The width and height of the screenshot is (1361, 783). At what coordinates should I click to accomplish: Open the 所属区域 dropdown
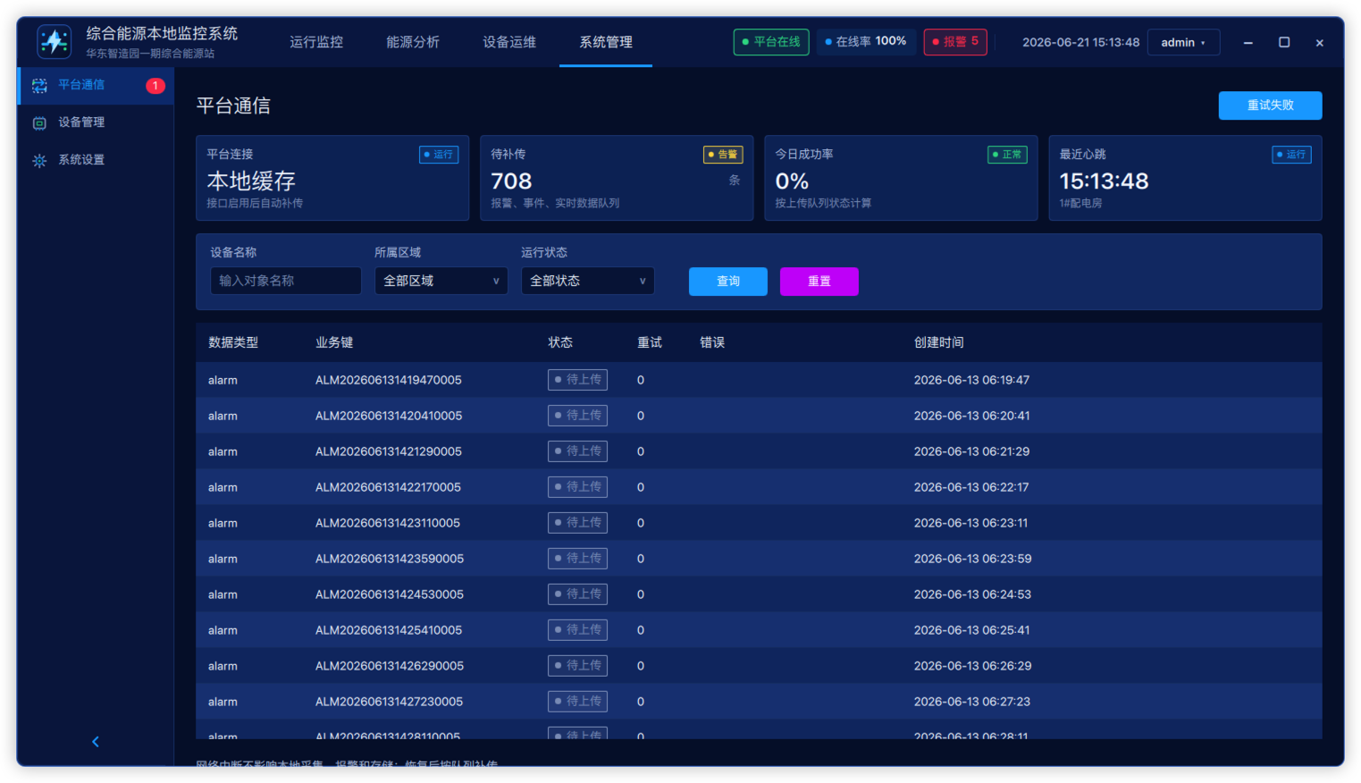point(441,281)
